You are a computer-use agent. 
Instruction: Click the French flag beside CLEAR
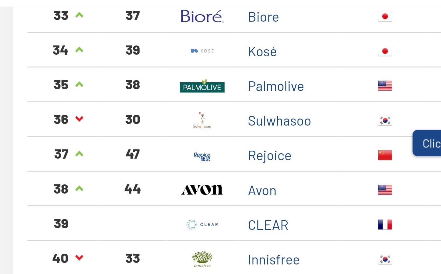coord(385,225)
